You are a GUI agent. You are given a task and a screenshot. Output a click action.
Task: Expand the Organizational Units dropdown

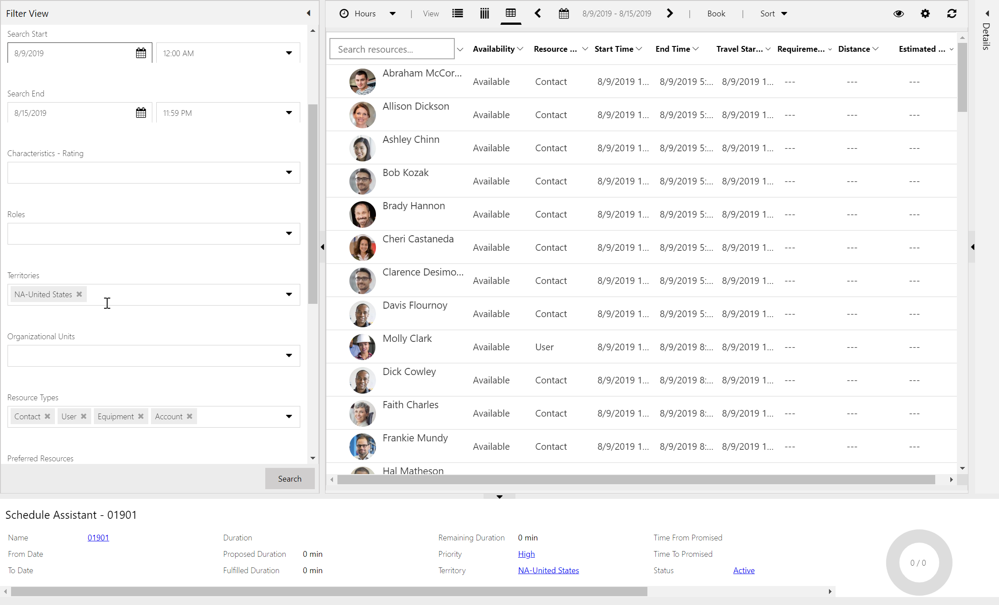289,356
